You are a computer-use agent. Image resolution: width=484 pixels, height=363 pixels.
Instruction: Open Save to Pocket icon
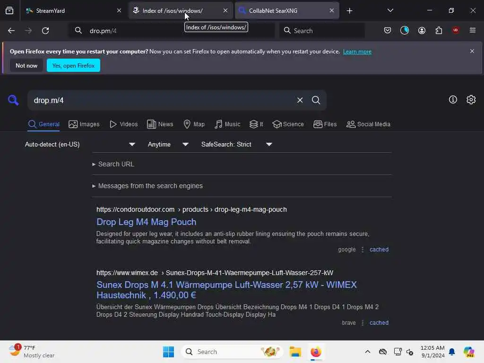coord(388,30)
